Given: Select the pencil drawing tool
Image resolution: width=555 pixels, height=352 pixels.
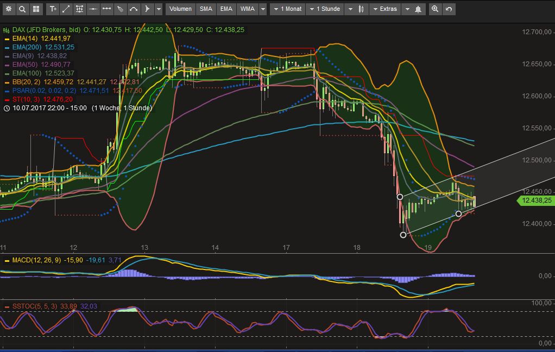Looking at the screenshot, I should coord(120,9).
